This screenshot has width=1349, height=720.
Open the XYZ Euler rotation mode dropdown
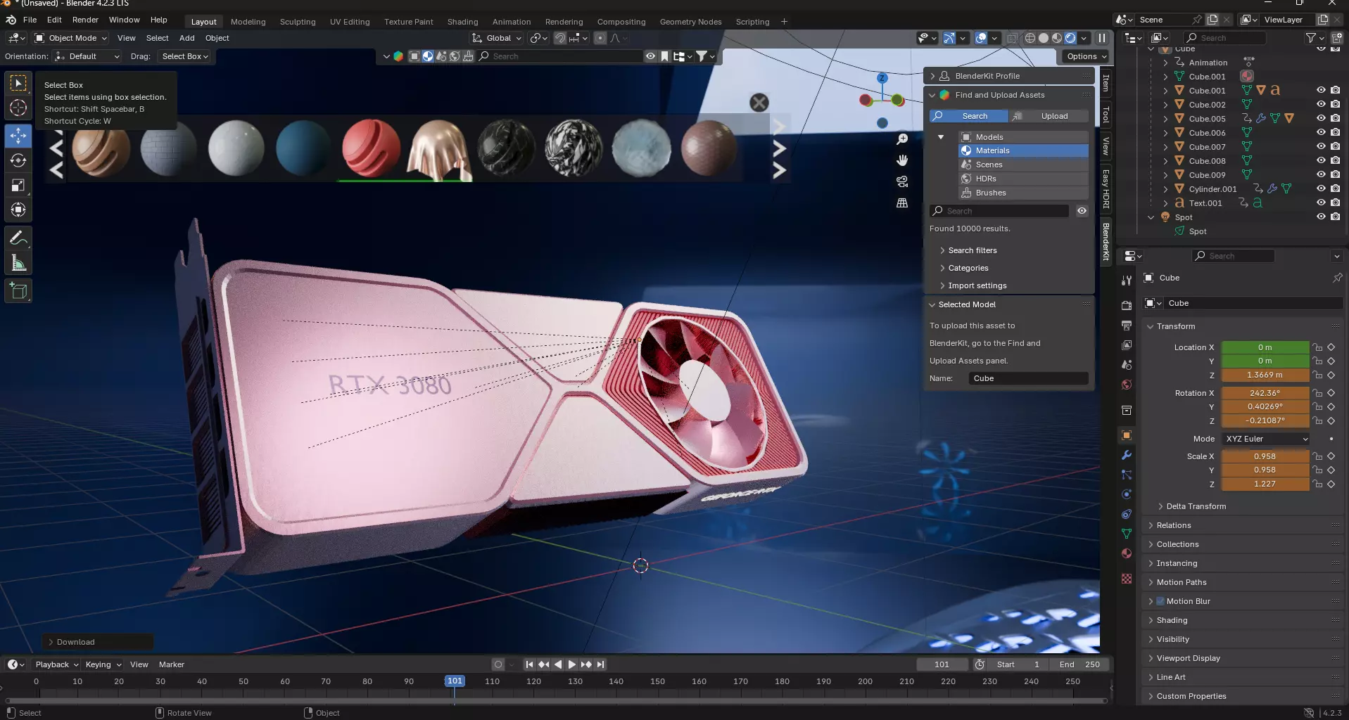(1266, 439)
